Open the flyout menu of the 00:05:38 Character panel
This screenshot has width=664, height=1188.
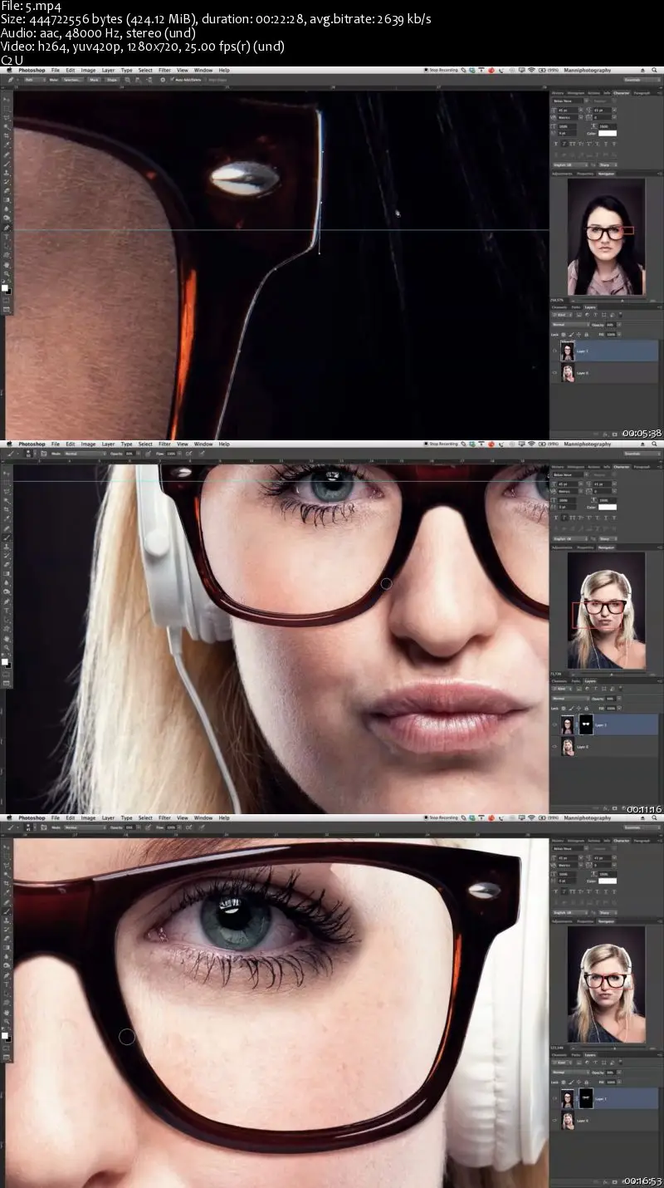click(660, 93)
